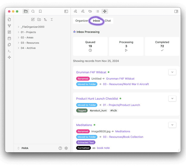Expand the Product Hunt Launch Checklist chevron
The height and width of the screenshot is (167, 186).
tap(172, 98)
